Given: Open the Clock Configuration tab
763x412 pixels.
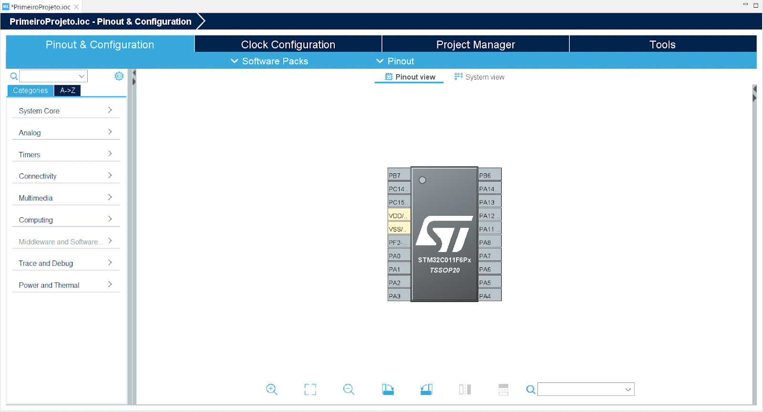Looking at the screenshot, I should [x=288, y=44].
